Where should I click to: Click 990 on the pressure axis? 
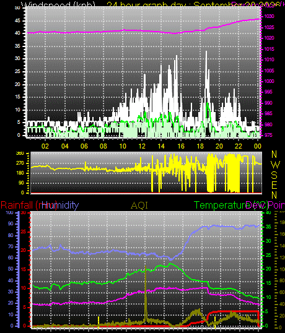click(x=268, y=103)
